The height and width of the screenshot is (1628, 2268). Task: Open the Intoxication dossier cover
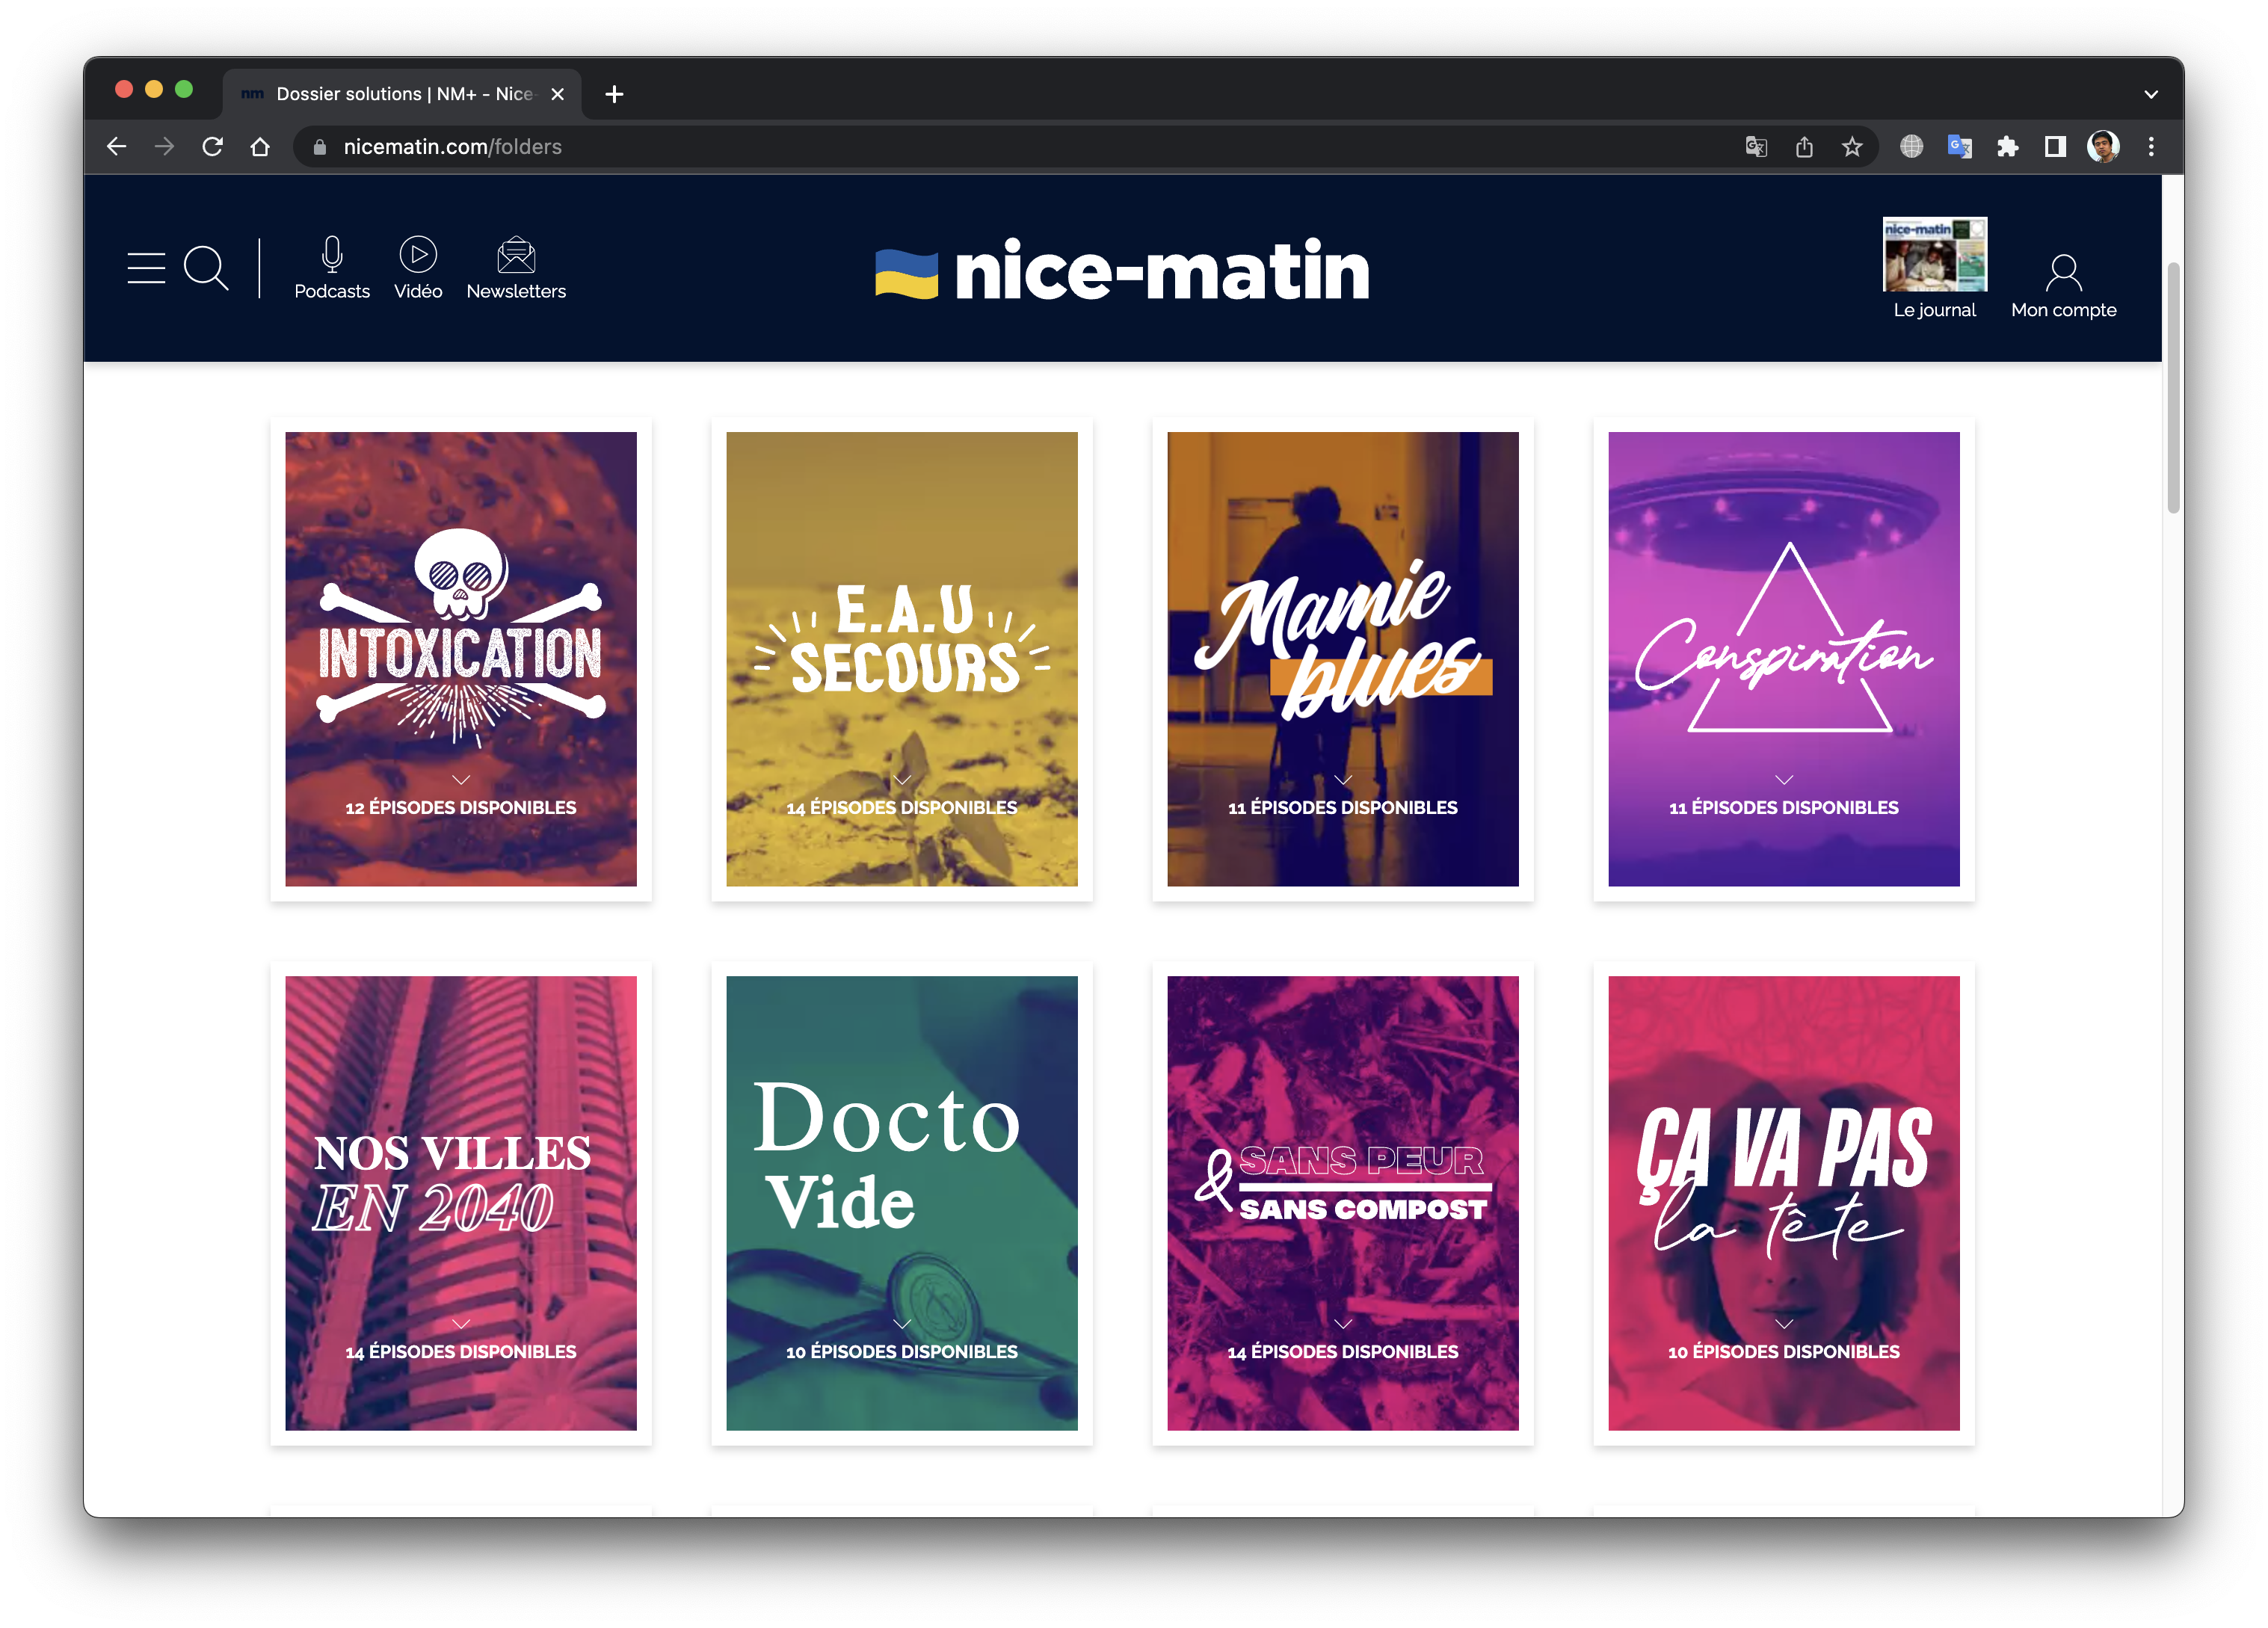[x=461, y=659]
